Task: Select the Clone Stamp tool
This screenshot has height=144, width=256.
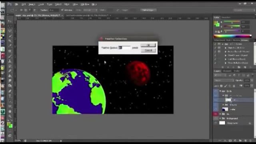Action: tap(10, 61)
